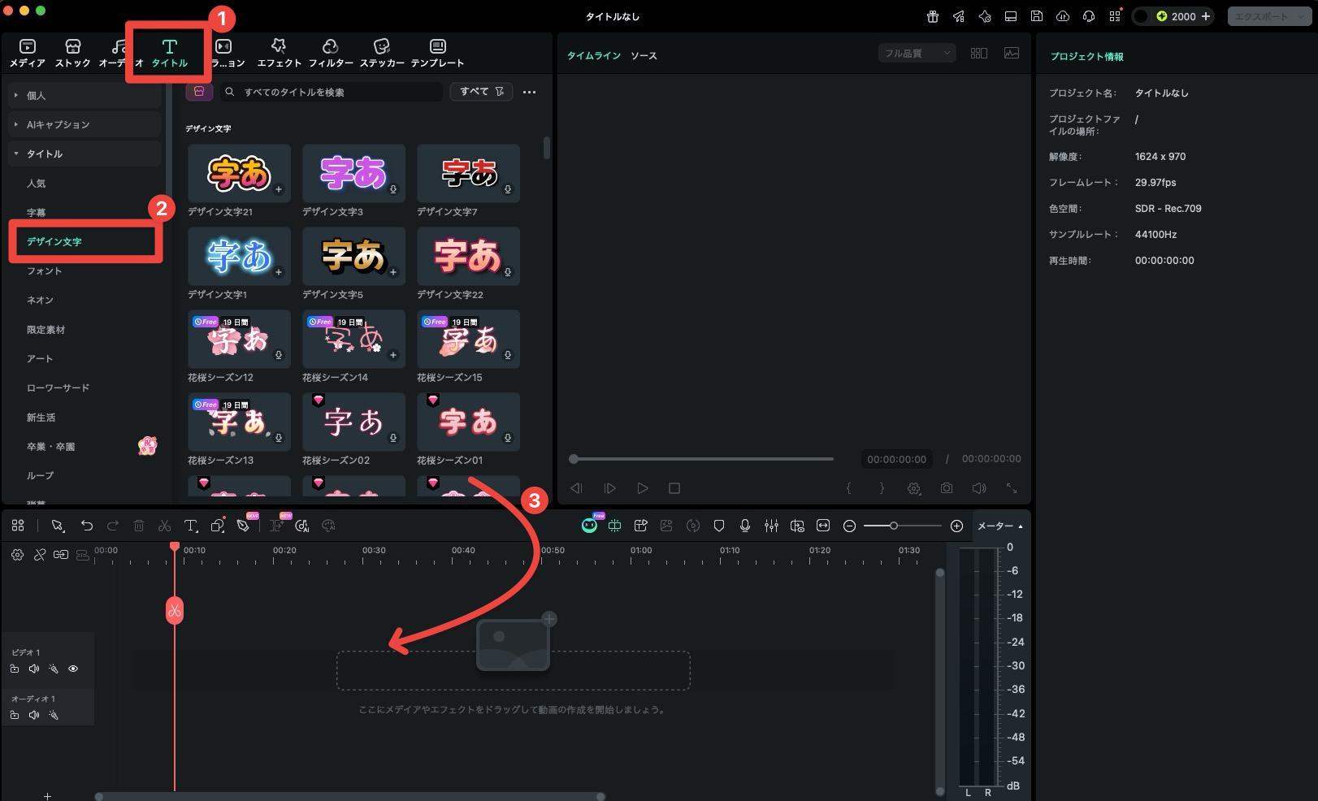This screenshot has height=801, width=1318.
Task: Select the デザイン文字21 title thumbnail
Action: tap(239, 174)
